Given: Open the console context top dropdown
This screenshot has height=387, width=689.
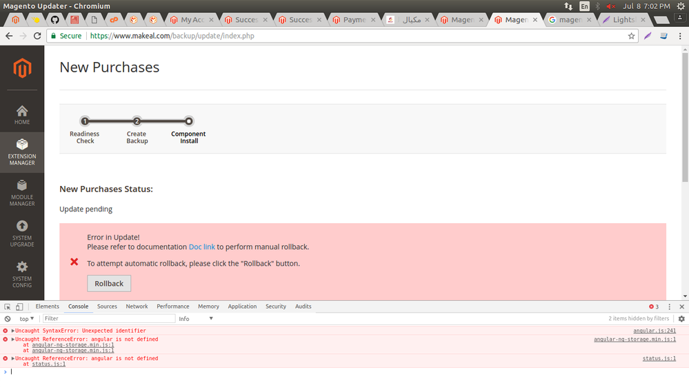Looking at the screenshot, I should coord(26,319).
